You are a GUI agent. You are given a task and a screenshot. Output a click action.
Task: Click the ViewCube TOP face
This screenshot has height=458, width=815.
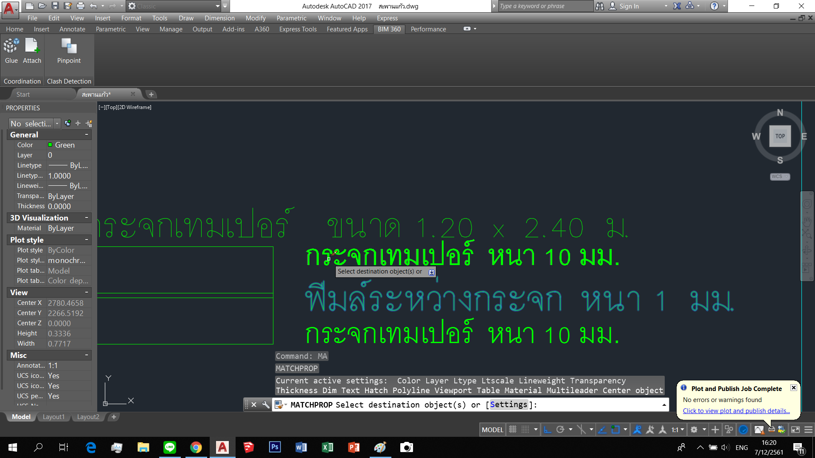point(780,136)
